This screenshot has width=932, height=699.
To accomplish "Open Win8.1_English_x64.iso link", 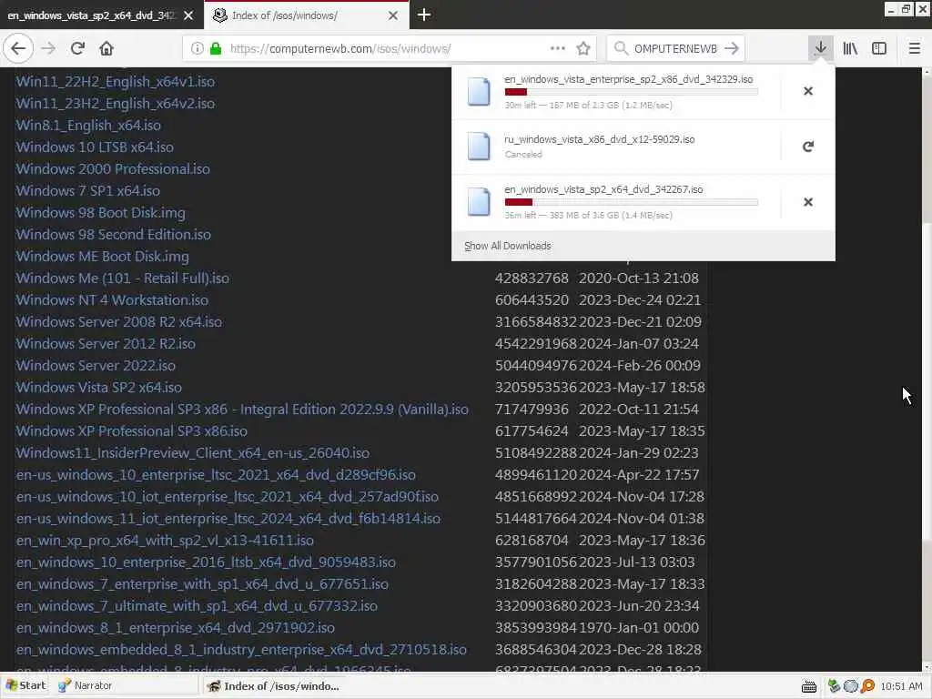I will tap(88, 126).
